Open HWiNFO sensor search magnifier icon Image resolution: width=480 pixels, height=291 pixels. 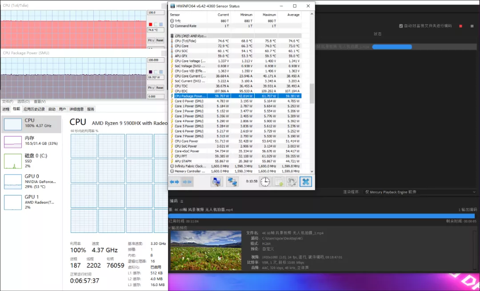[216, 182]
